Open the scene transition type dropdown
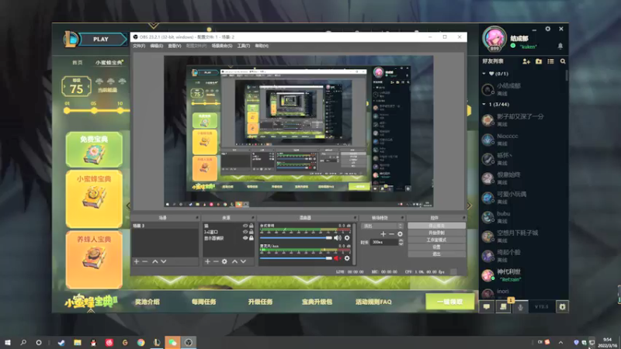The image size is (621, 349). click(x=383, y=226)
